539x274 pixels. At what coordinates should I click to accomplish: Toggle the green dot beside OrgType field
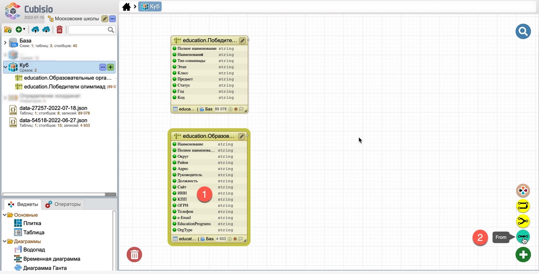coord(174,230)
